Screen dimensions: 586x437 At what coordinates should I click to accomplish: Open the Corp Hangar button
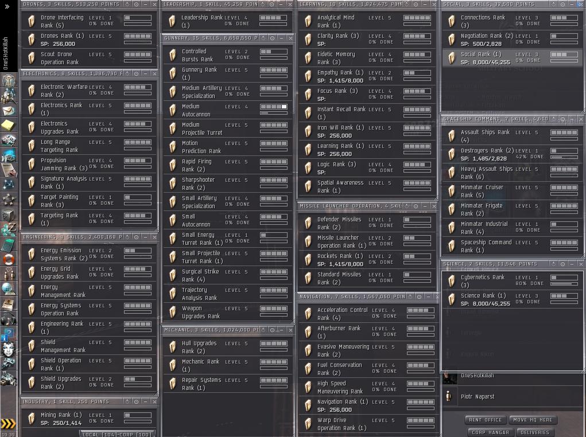(x=490, y=432)
